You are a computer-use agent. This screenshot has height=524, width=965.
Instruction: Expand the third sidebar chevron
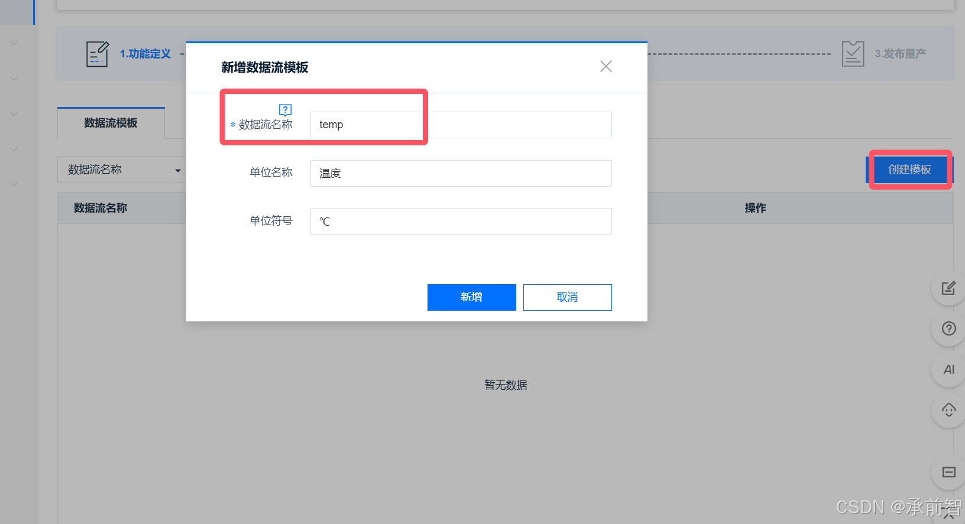14,113
